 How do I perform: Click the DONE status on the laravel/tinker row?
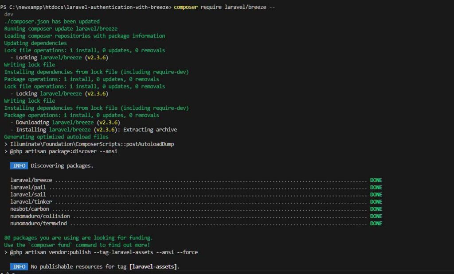tap(376, 202)
